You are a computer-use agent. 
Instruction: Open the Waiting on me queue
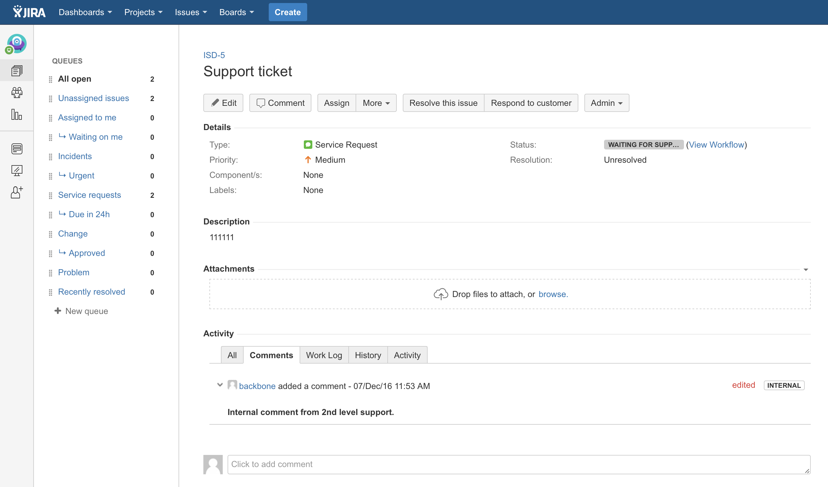click(x=96, y=137)
